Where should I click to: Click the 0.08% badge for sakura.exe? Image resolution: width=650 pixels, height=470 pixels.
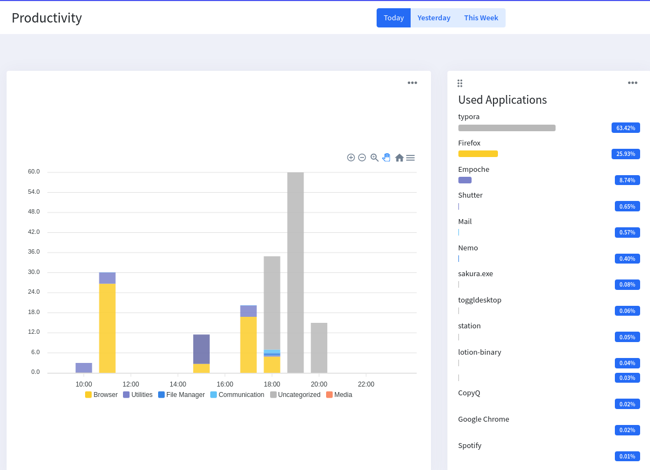(627, 285)
